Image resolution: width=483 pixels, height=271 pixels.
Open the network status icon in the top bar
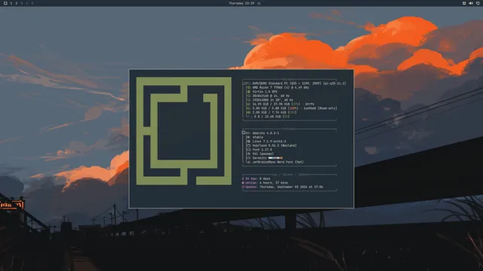tap(464, 3)
